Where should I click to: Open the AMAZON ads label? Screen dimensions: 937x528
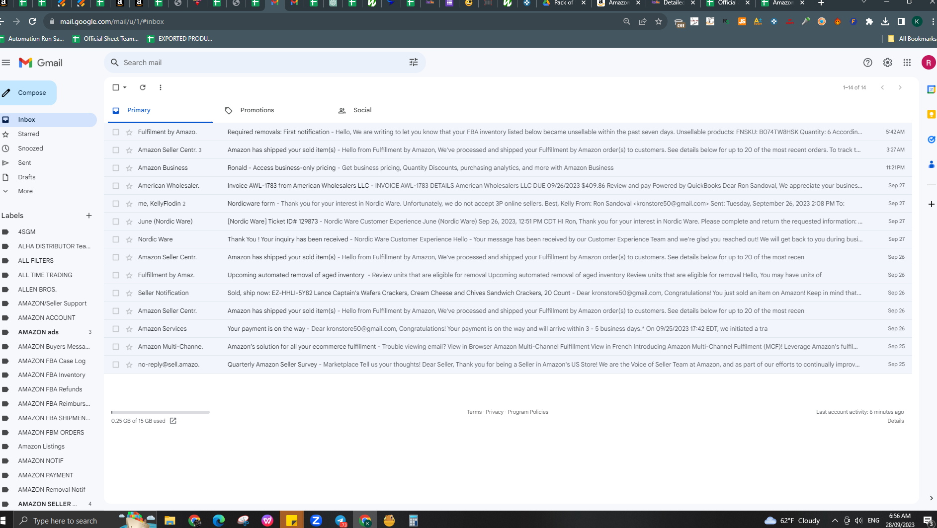pyautogui.click(x=38, y=332)
